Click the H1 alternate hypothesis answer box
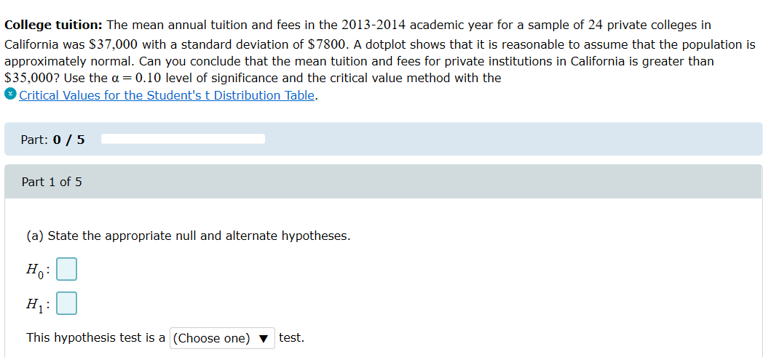Viewport: 763px width, 357px height. click(x=66, y=303)
